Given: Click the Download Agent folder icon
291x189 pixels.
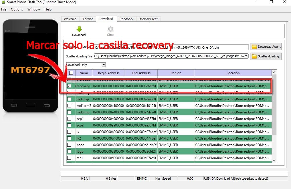Looking at the screenshot, I should click(254, 47).
